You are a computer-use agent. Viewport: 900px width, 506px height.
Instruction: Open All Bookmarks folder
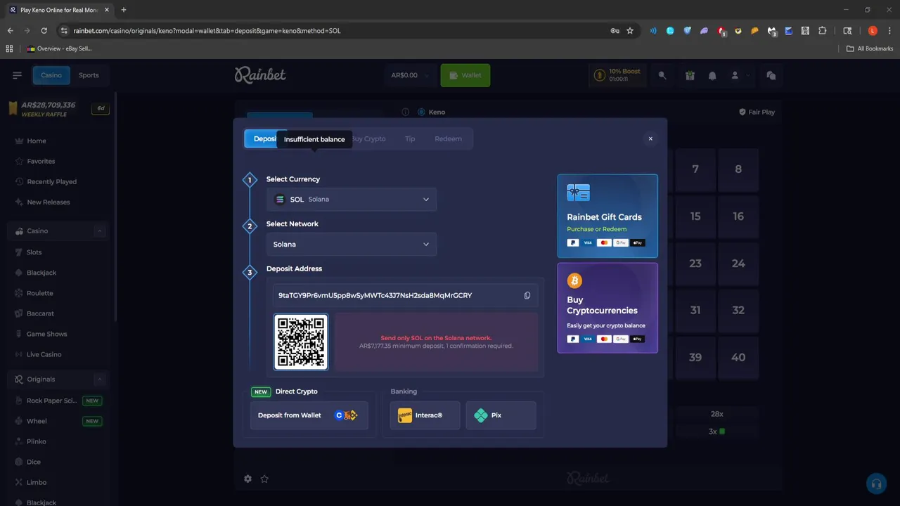click(x=870, y=48)
